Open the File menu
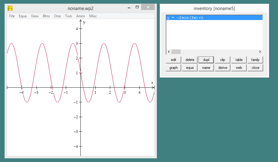 click(x=12, y=16)
